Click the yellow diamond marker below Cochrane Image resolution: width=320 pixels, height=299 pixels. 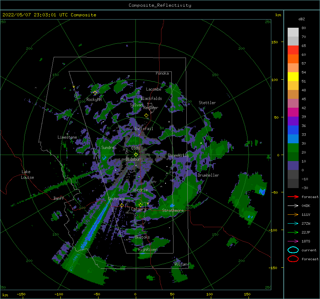coord(122,205)
